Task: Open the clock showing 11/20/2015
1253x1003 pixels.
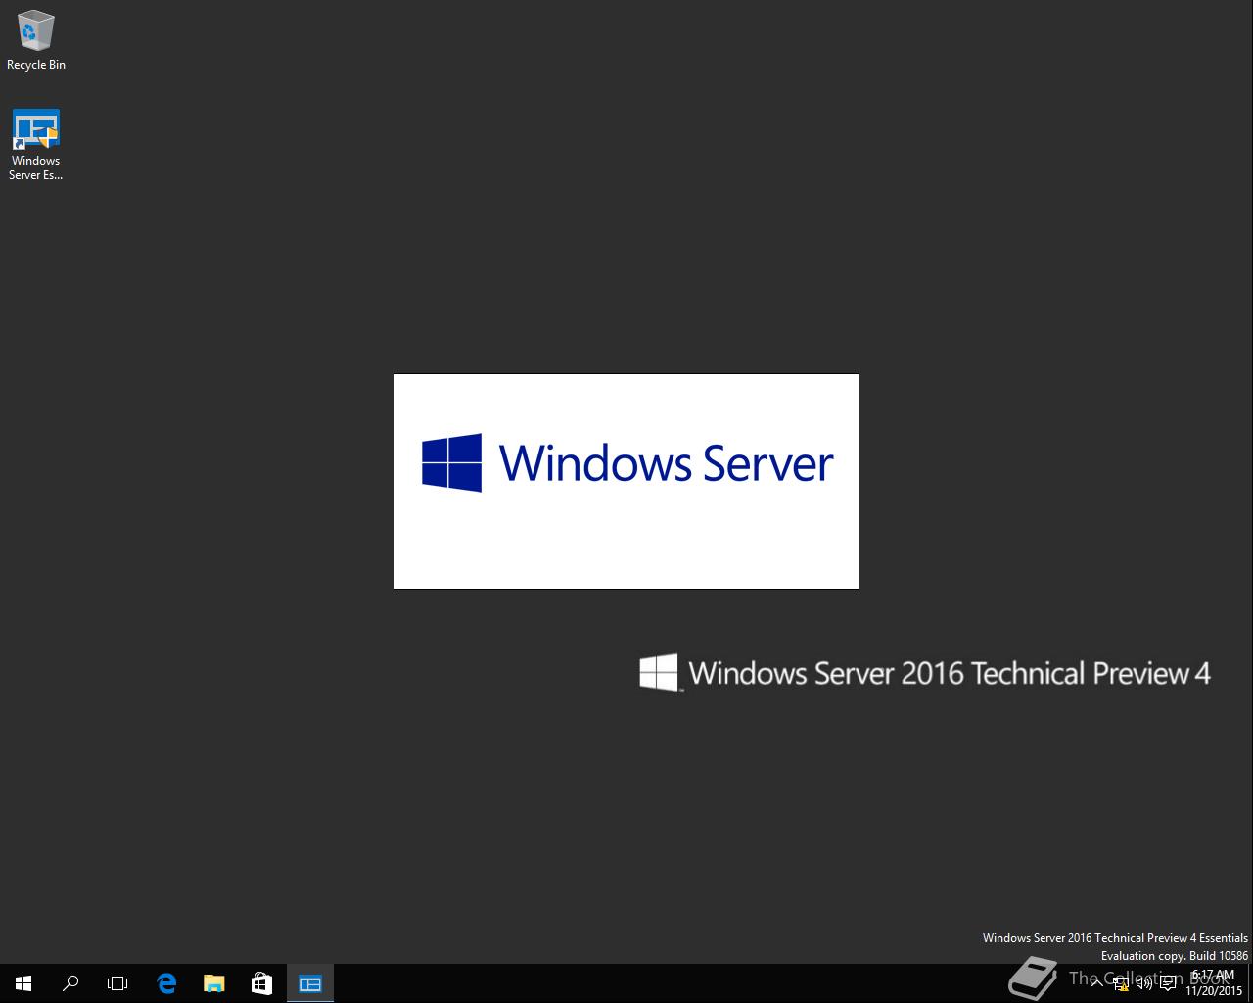Action: (x=1213, y=983)
